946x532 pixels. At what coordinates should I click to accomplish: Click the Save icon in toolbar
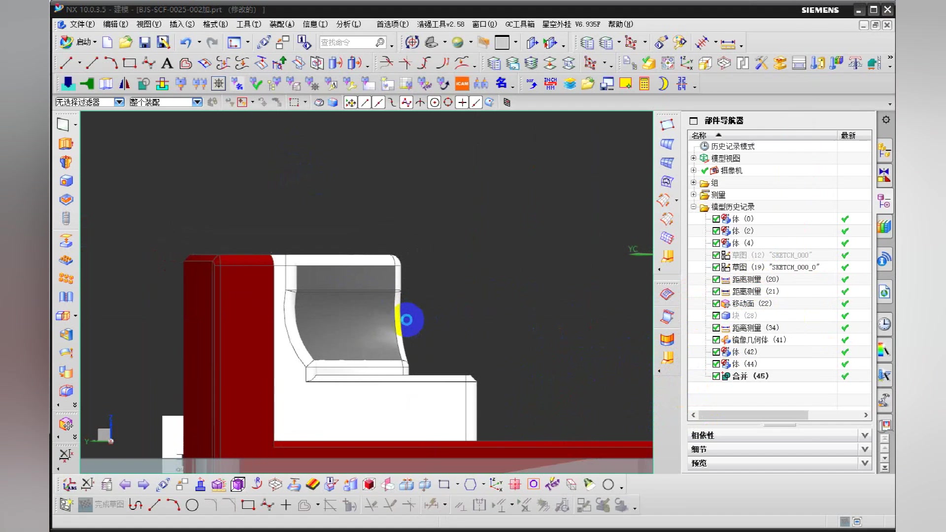pos(144,43)
